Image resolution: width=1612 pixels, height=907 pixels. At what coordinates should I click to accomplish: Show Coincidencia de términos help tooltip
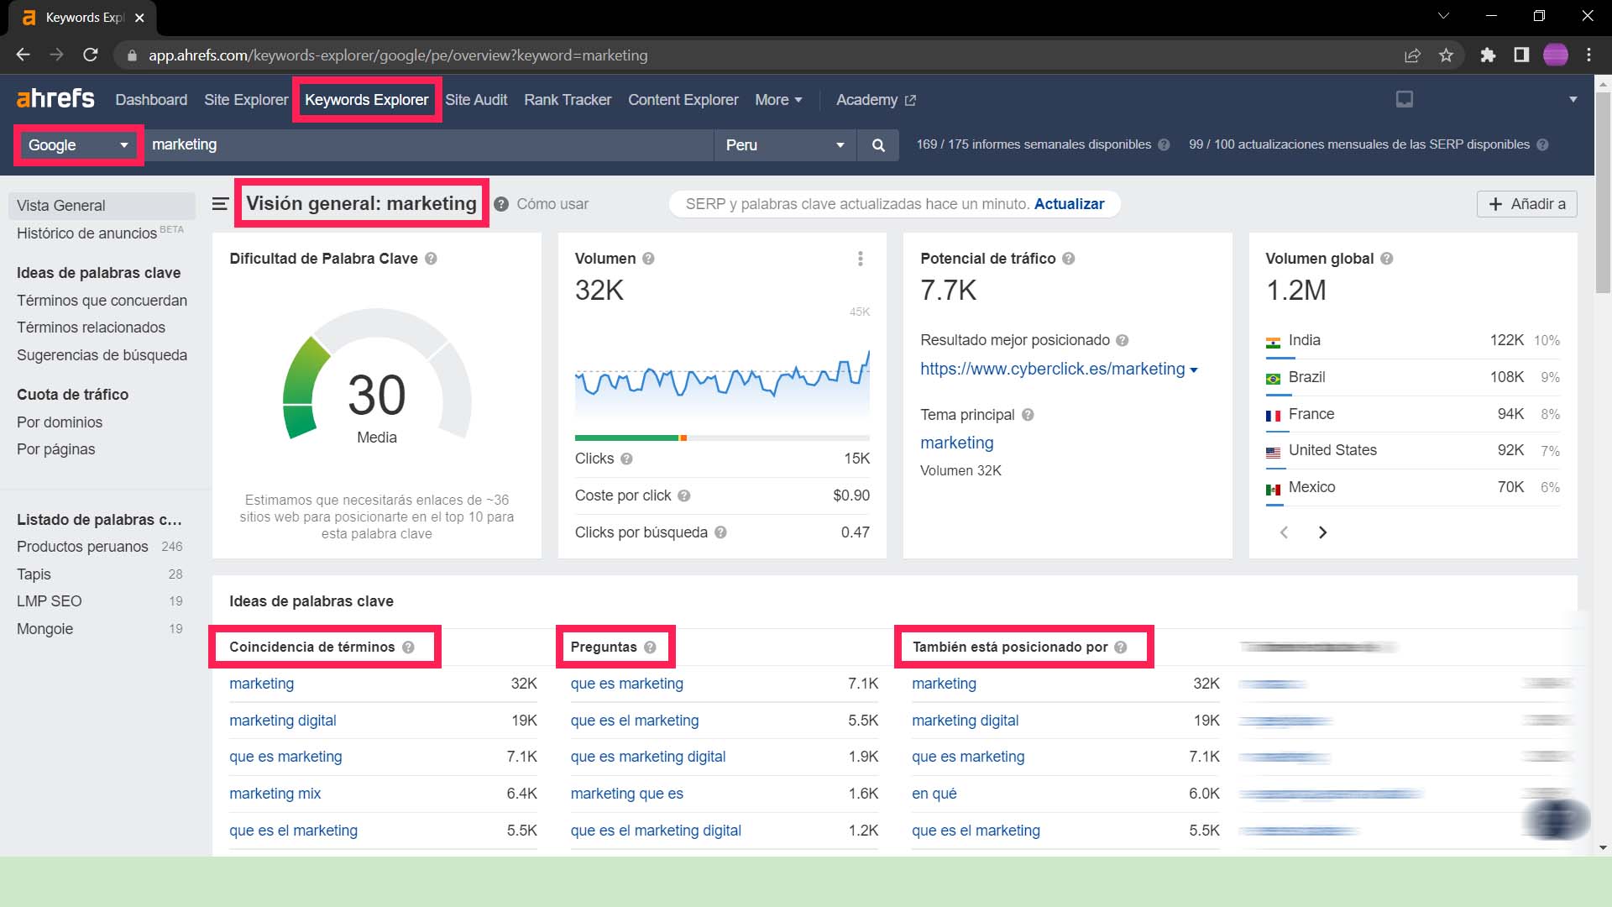point(408,647)
